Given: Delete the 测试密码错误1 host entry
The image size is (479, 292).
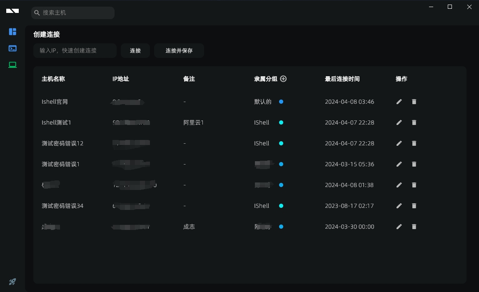Looking at the screenshot, I should coord(414,164).
